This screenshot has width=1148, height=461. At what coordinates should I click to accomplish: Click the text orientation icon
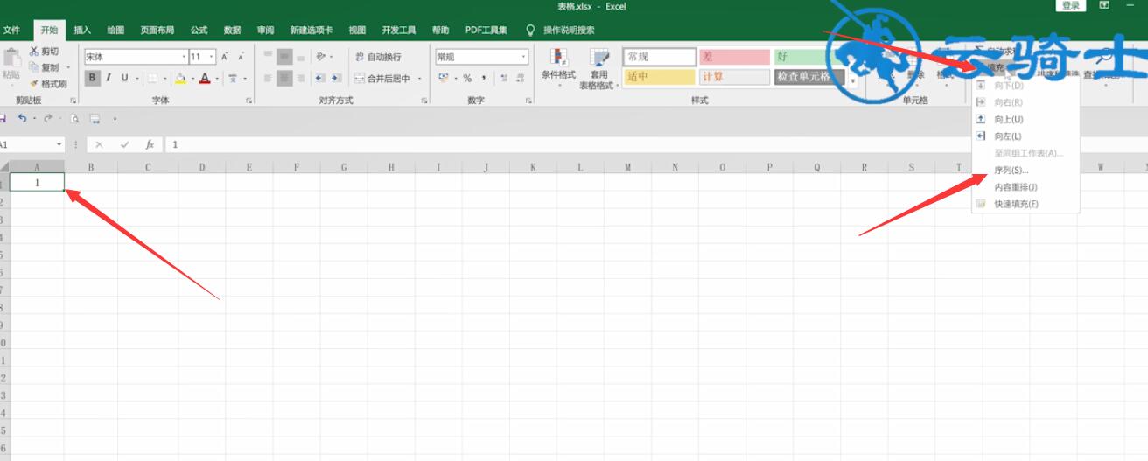321,57
